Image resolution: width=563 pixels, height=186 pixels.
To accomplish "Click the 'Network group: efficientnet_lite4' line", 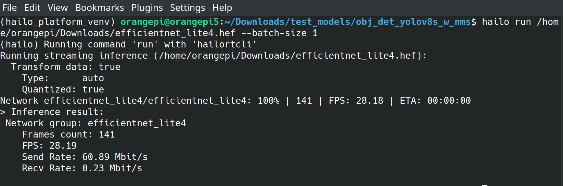I will point(96,123).
